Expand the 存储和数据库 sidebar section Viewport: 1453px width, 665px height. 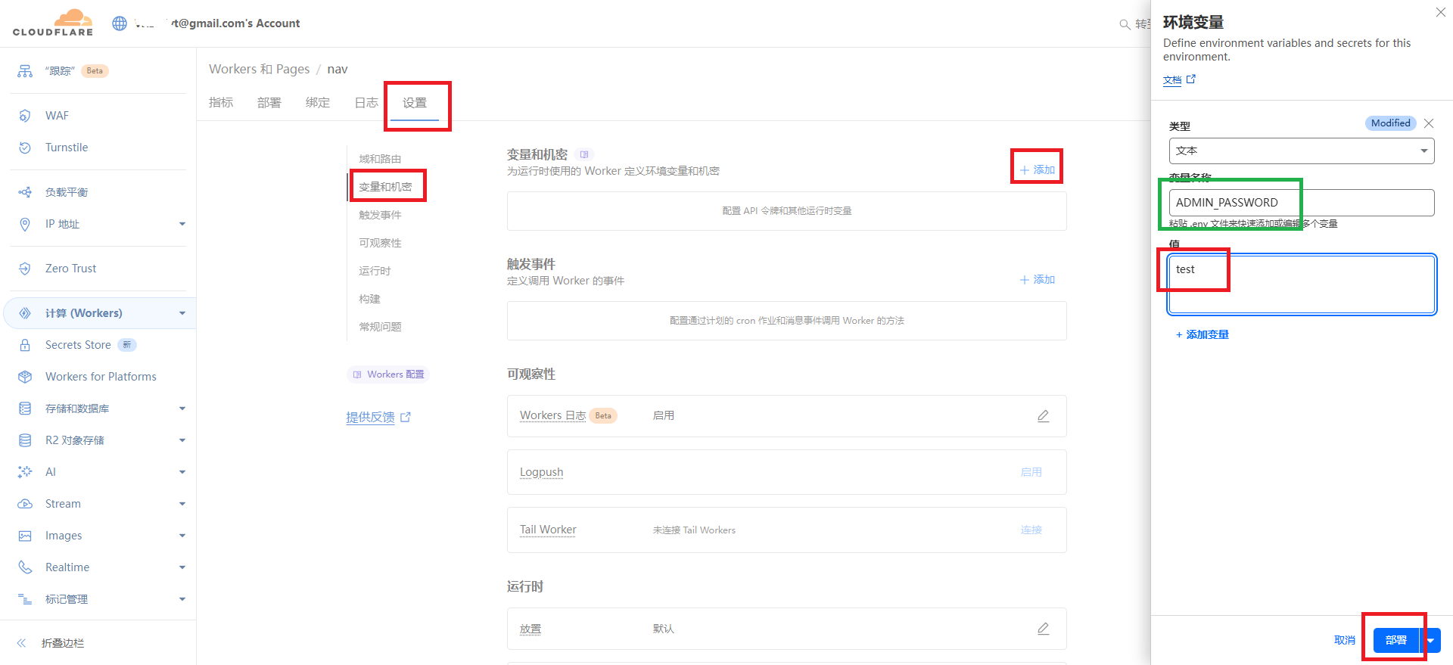(182, 409)
